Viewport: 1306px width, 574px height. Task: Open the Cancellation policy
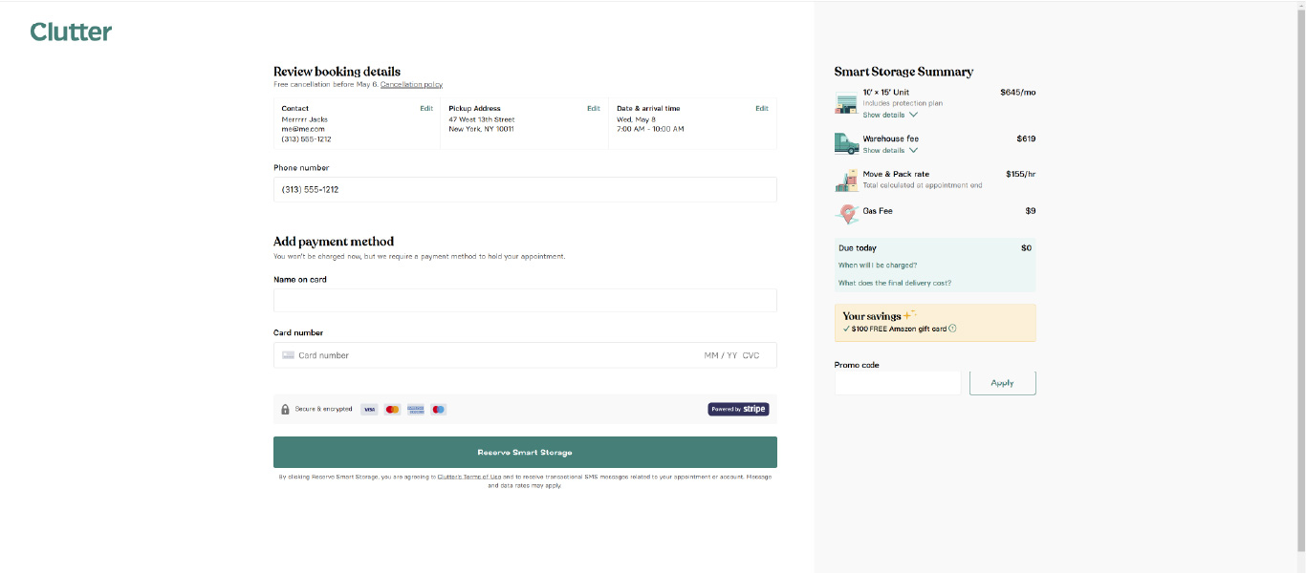click(x=411, y=84)
